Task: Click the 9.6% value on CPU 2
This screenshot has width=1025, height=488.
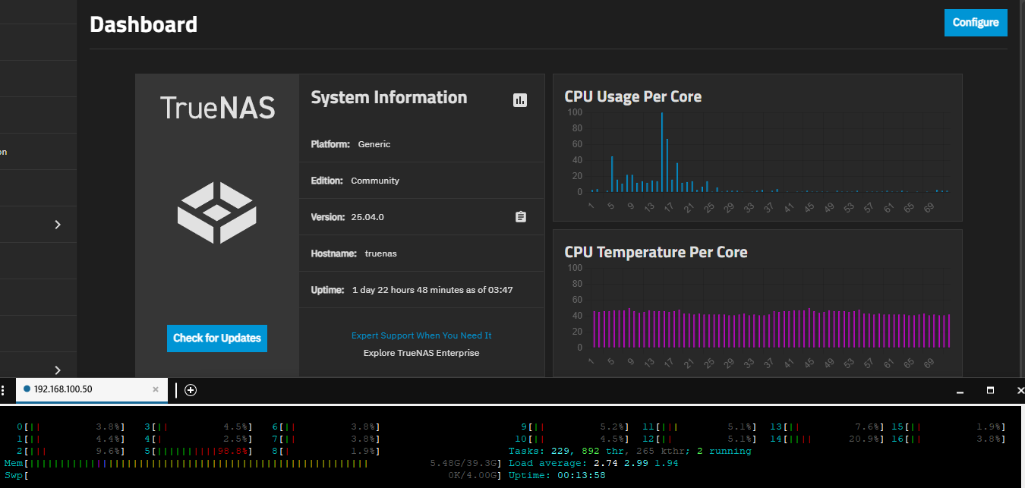Action: [x=108, y=451]
